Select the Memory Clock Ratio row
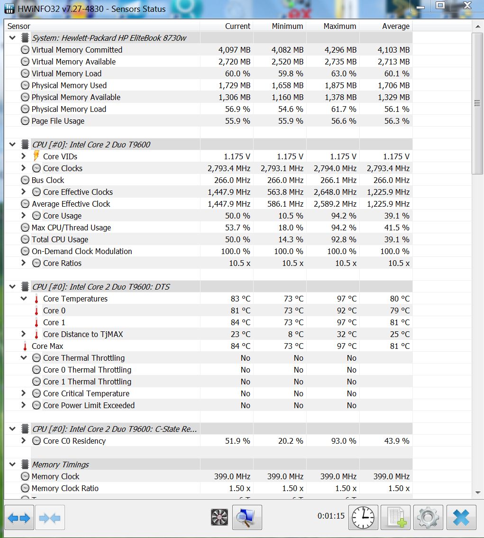The width and height of the screenshot is (484, 538). point(208,488)
